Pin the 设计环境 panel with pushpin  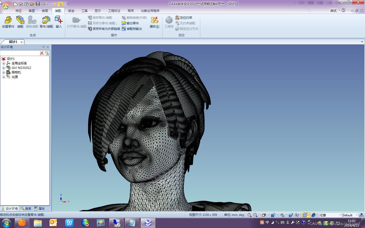(43, 47)
